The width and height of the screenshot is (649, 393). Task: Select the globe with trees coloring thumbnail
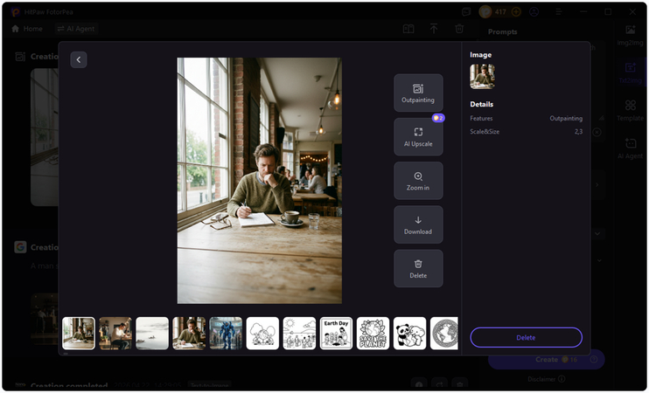tap(262, 334)
